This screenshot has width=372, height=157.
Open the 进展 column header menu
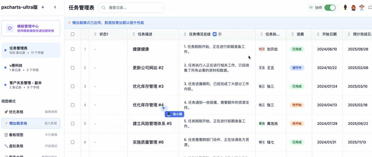(300, 34)
